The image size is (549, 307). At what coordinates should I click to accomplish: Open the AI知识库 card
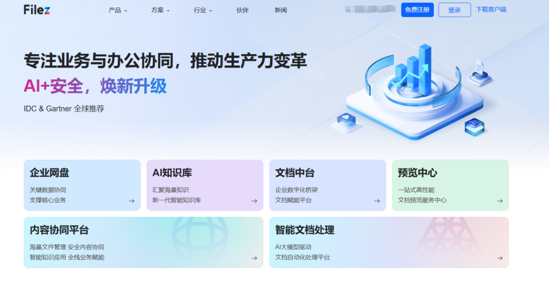coord(205,185)
